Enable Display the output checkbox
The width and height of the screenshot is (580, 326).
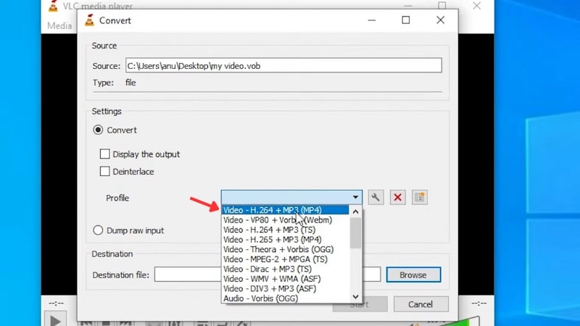(105, 154)
